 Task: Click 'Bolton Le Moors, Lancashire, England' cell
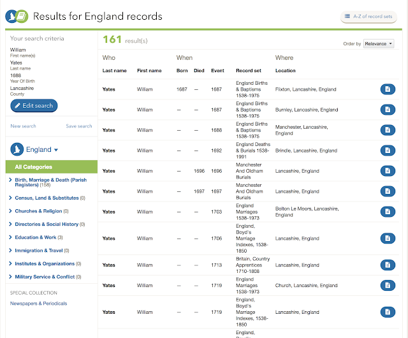click(x=307, y=212)
